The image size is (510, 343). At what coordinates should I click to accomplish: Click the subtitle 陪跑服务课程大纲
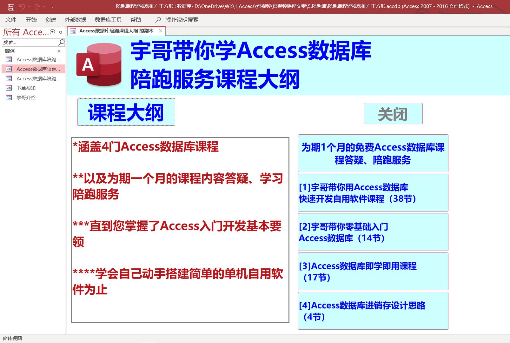click(215, 79)
